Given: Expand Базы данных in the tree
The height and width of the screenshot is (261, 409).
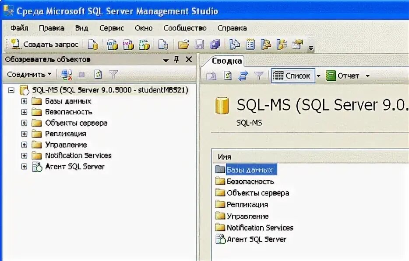Looking at the screenshot, I should [24, 101].
